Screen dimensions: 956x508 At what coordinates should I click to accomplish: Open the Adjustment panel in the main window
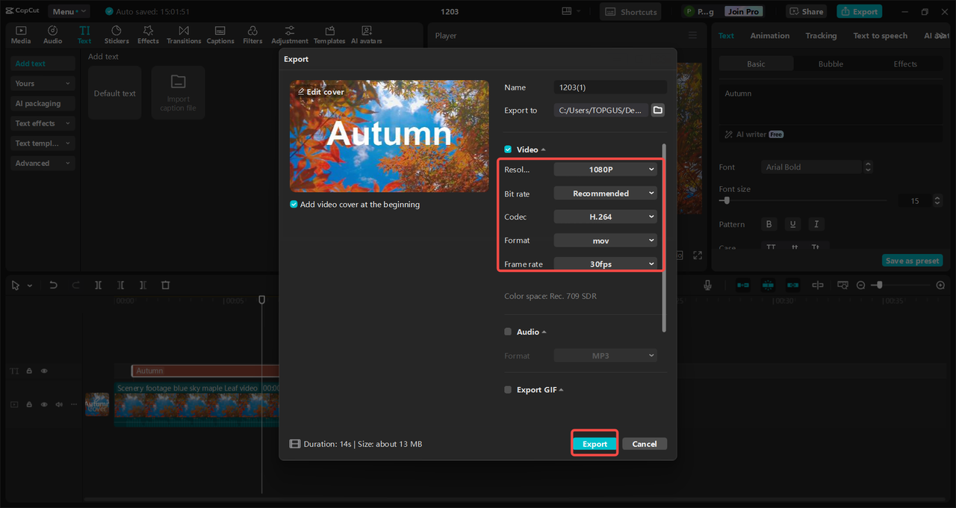coord(290,34)
